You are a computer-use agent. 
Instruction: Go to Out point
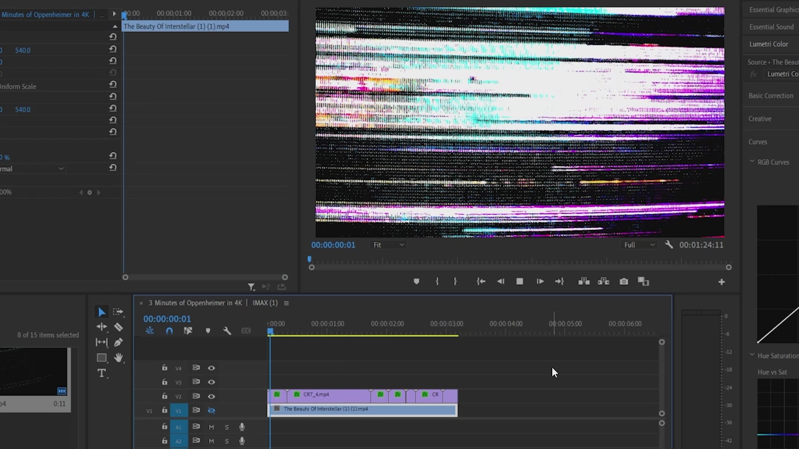[x=559, y=281]
